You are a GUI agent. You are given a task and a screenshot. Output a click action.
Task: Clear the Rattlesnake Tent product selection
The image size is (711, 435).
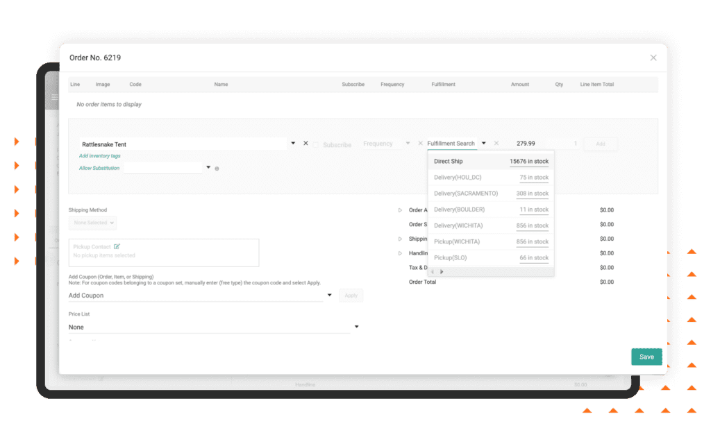[x=306, y=144]
